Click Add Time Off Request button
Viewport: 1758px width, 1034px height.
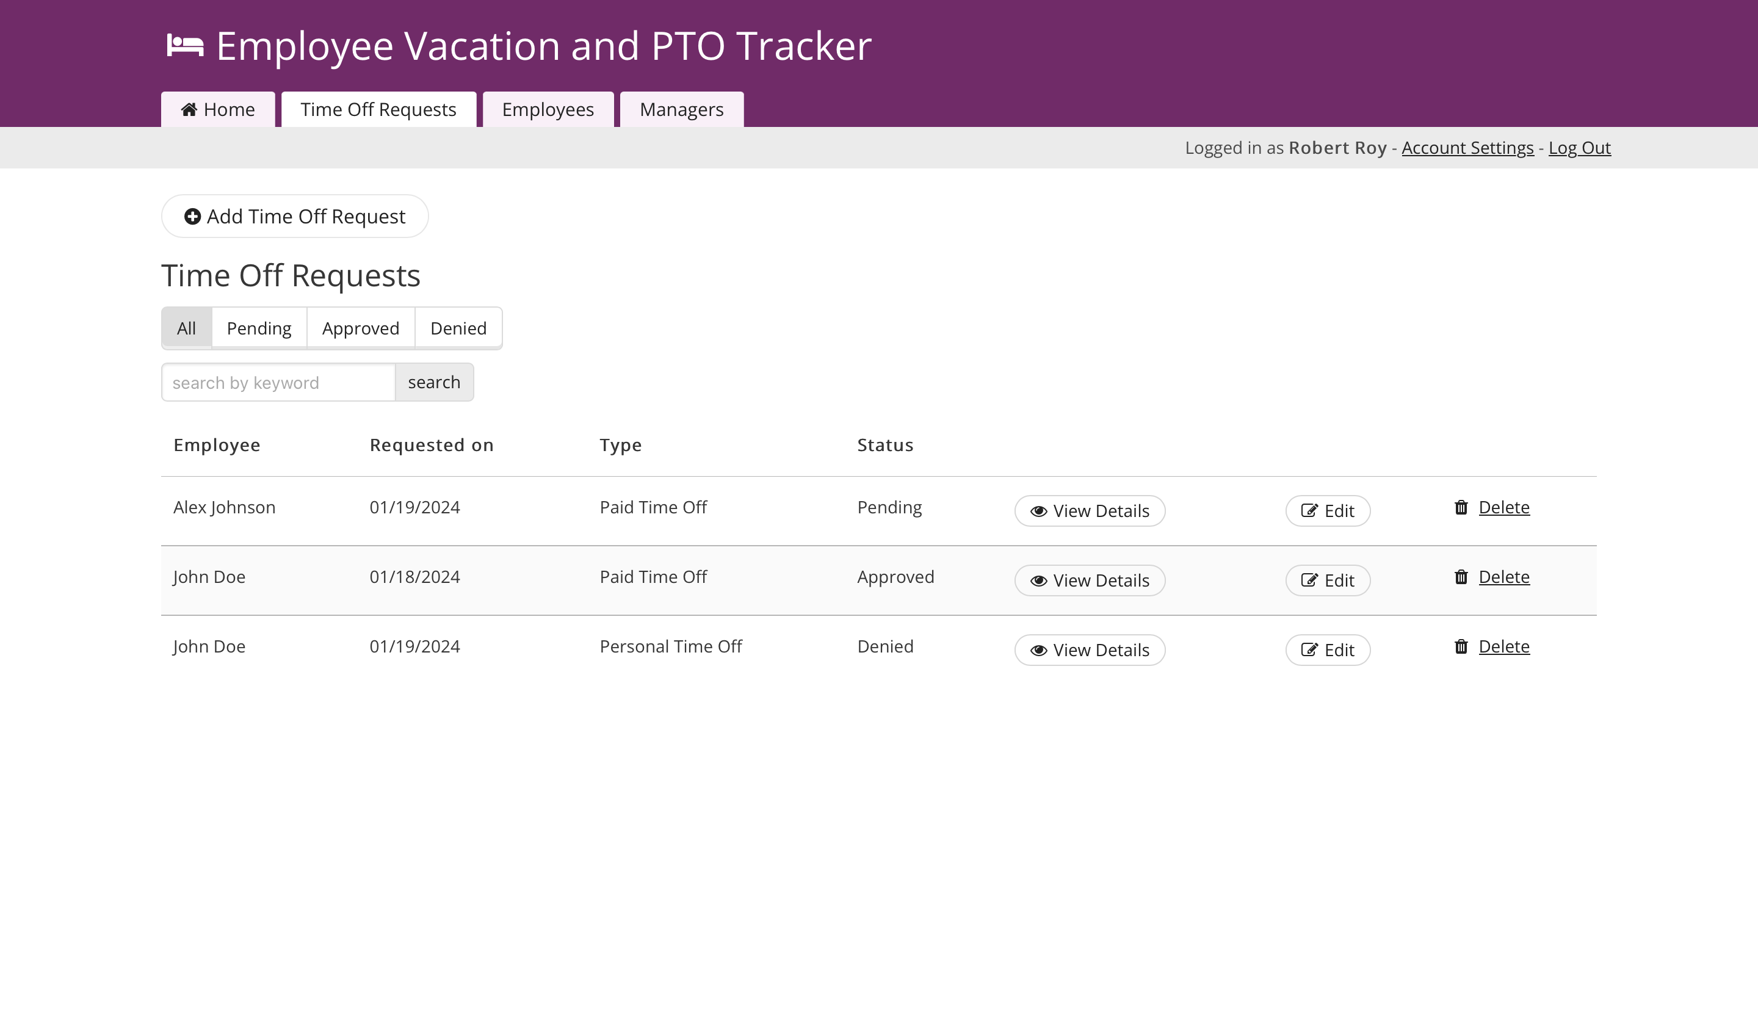coord(294,216)
